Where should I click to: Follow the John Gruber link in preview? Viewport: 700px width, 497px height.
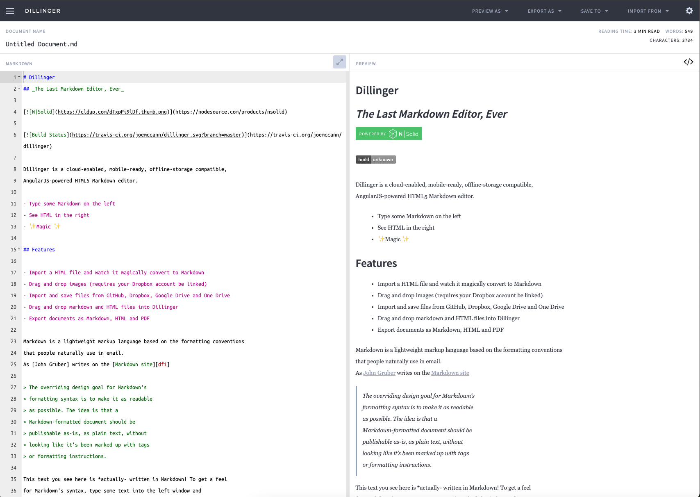[379, 373]
